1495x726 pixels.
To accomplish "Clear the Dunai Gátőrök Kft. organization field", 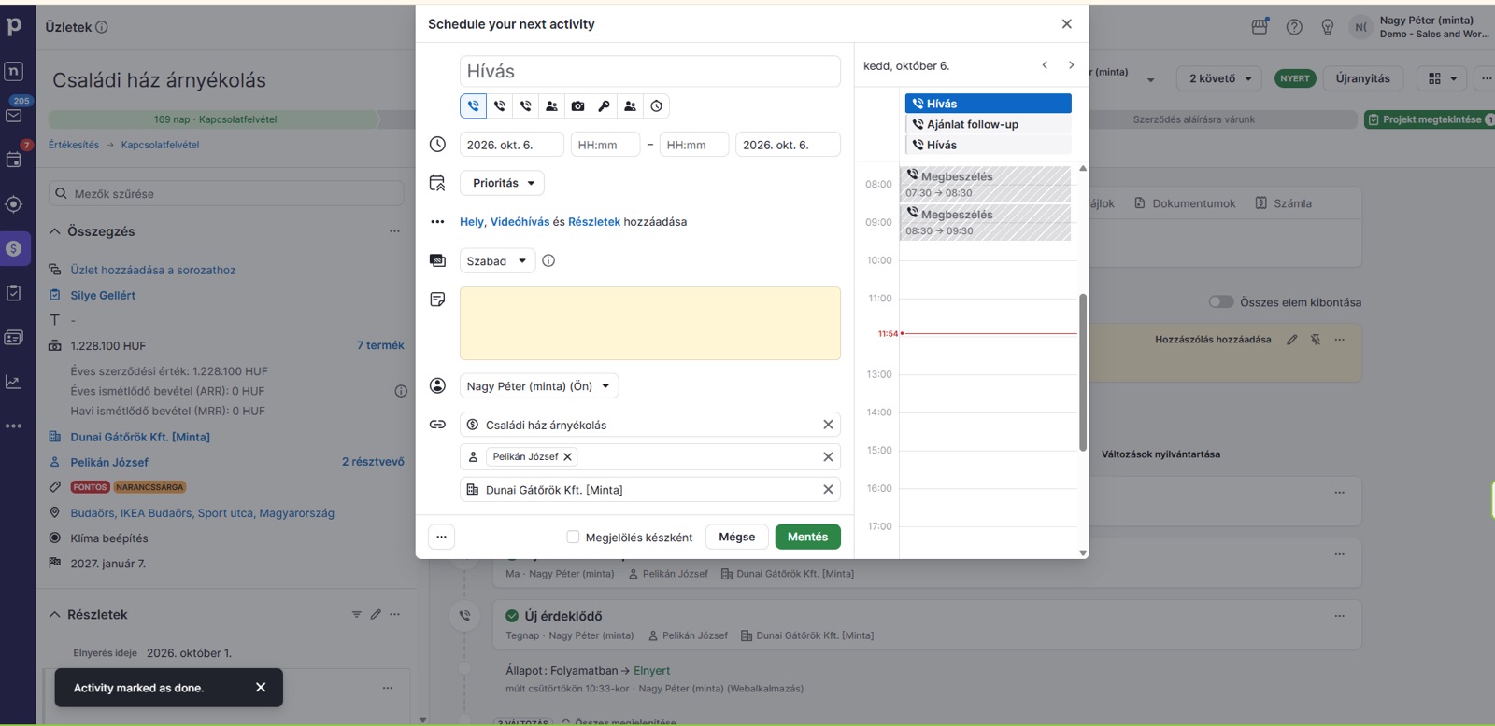I will coord(828,490).
